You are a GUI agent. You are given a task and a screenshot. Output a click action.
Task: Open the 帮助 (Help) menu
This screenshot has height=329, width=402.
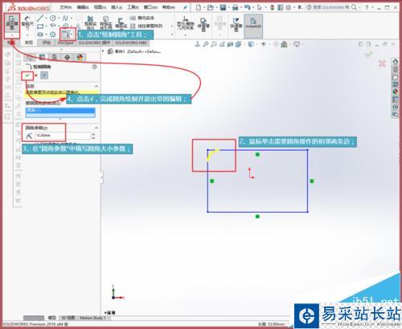[169, 7]
